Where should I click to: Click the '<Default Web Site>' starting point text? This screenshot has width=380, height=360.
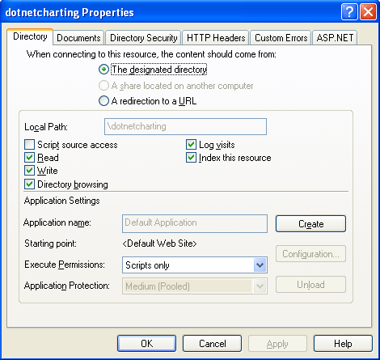click(159, 244)
